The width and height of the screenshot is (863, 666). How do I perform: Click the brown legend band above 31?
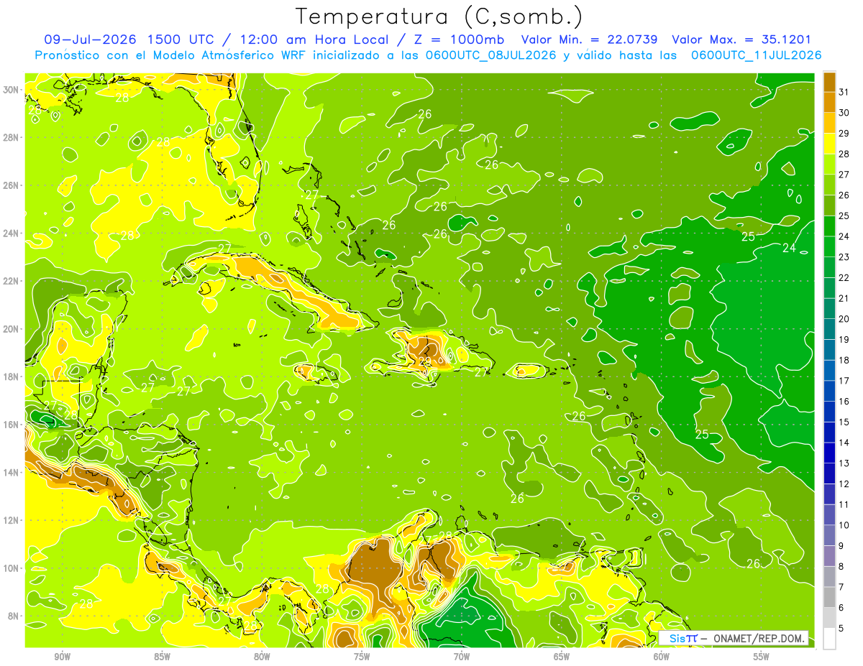tap(829, 81)
